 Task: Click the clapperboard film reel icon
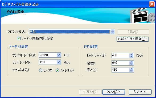[x=143, y=15]
